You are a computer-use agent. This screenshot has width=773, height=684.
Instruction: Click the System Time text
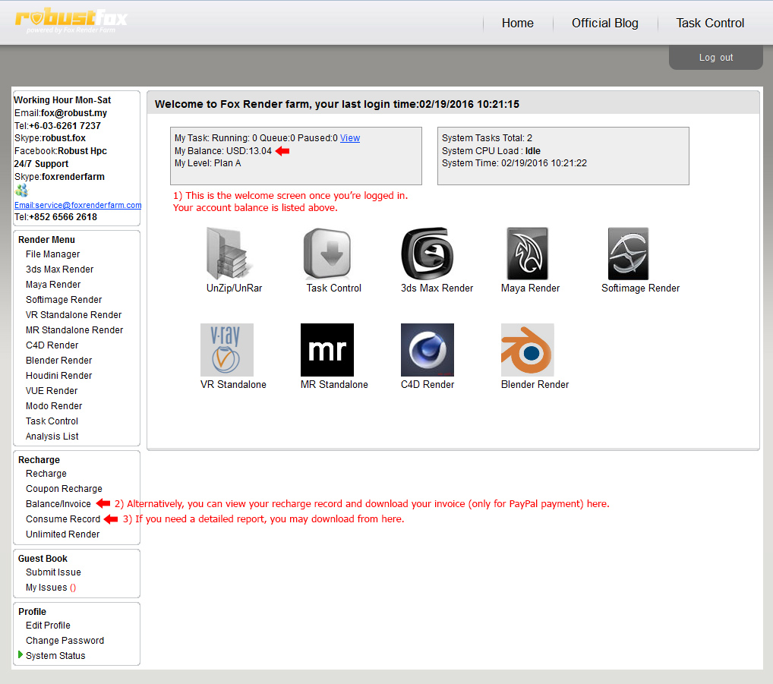[514, 163]
